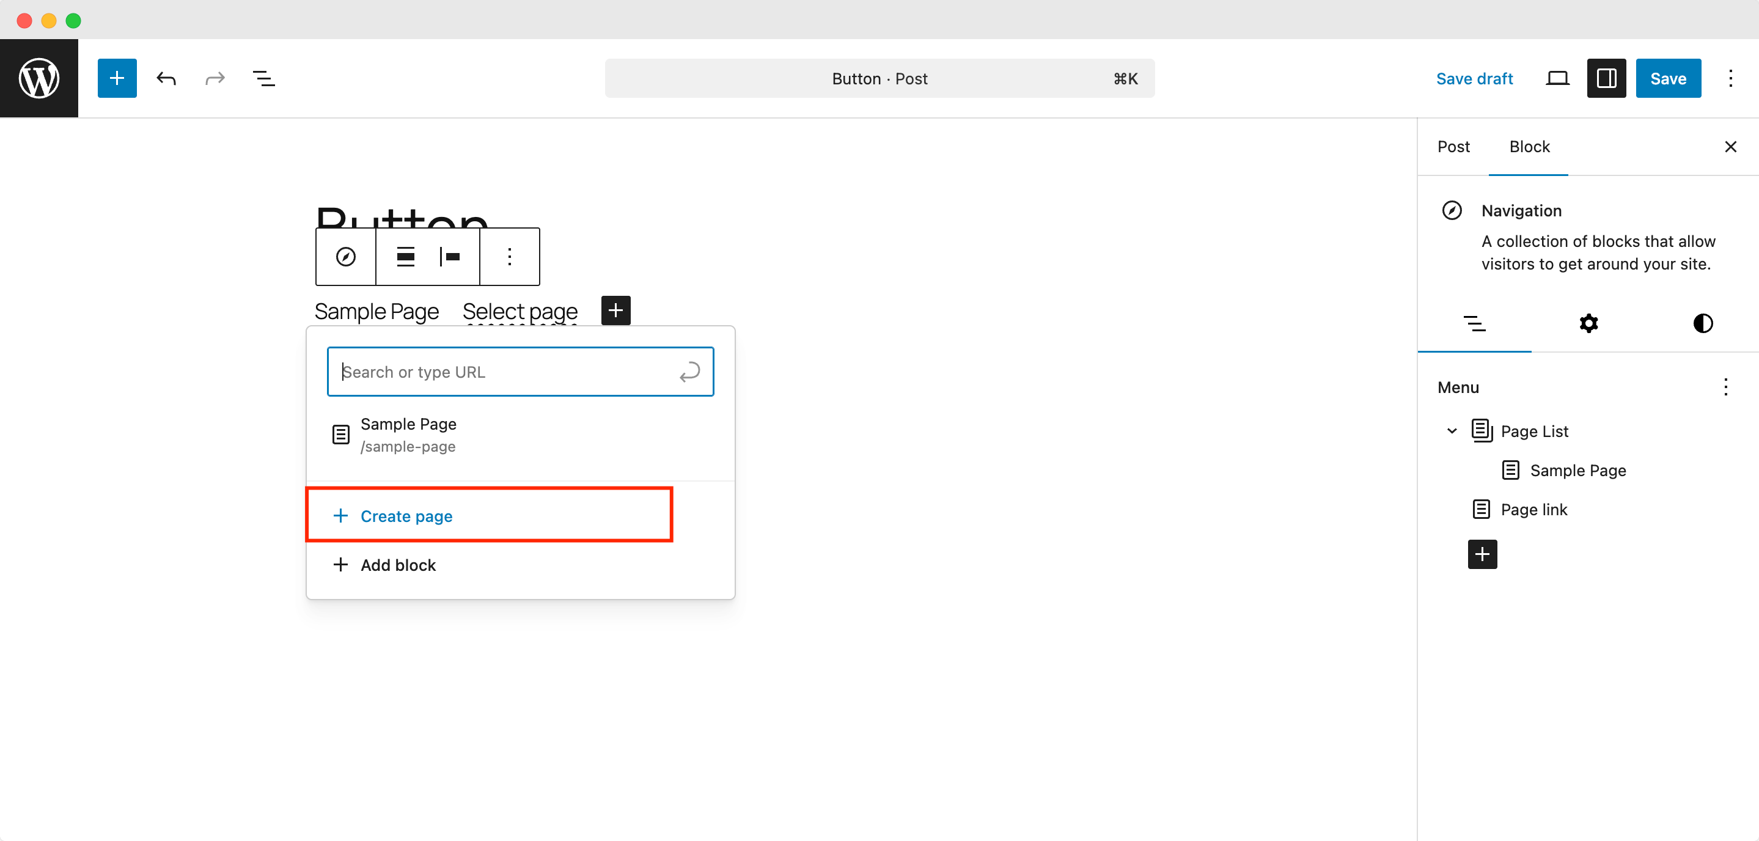Image resolution: width=1759 pixels, height=841 pixels.
Task: Open the Button · Post command palette bar
Action: (879, 78)
